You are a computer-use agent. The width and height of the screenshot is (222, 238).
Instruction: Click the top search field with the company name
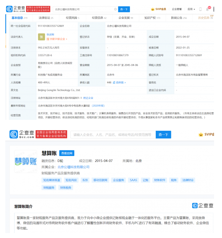click(85, 9)
